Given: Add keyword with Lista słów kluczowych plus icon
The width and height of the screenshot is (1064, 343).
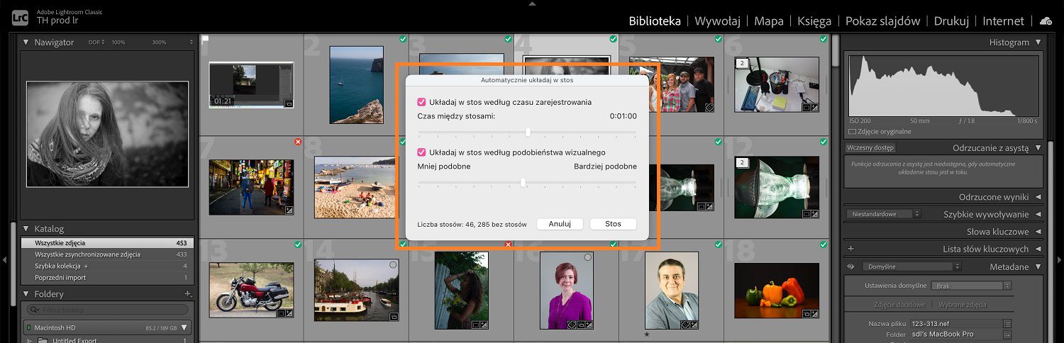Looking at the screenshot, I should click(x=850, y=249).
